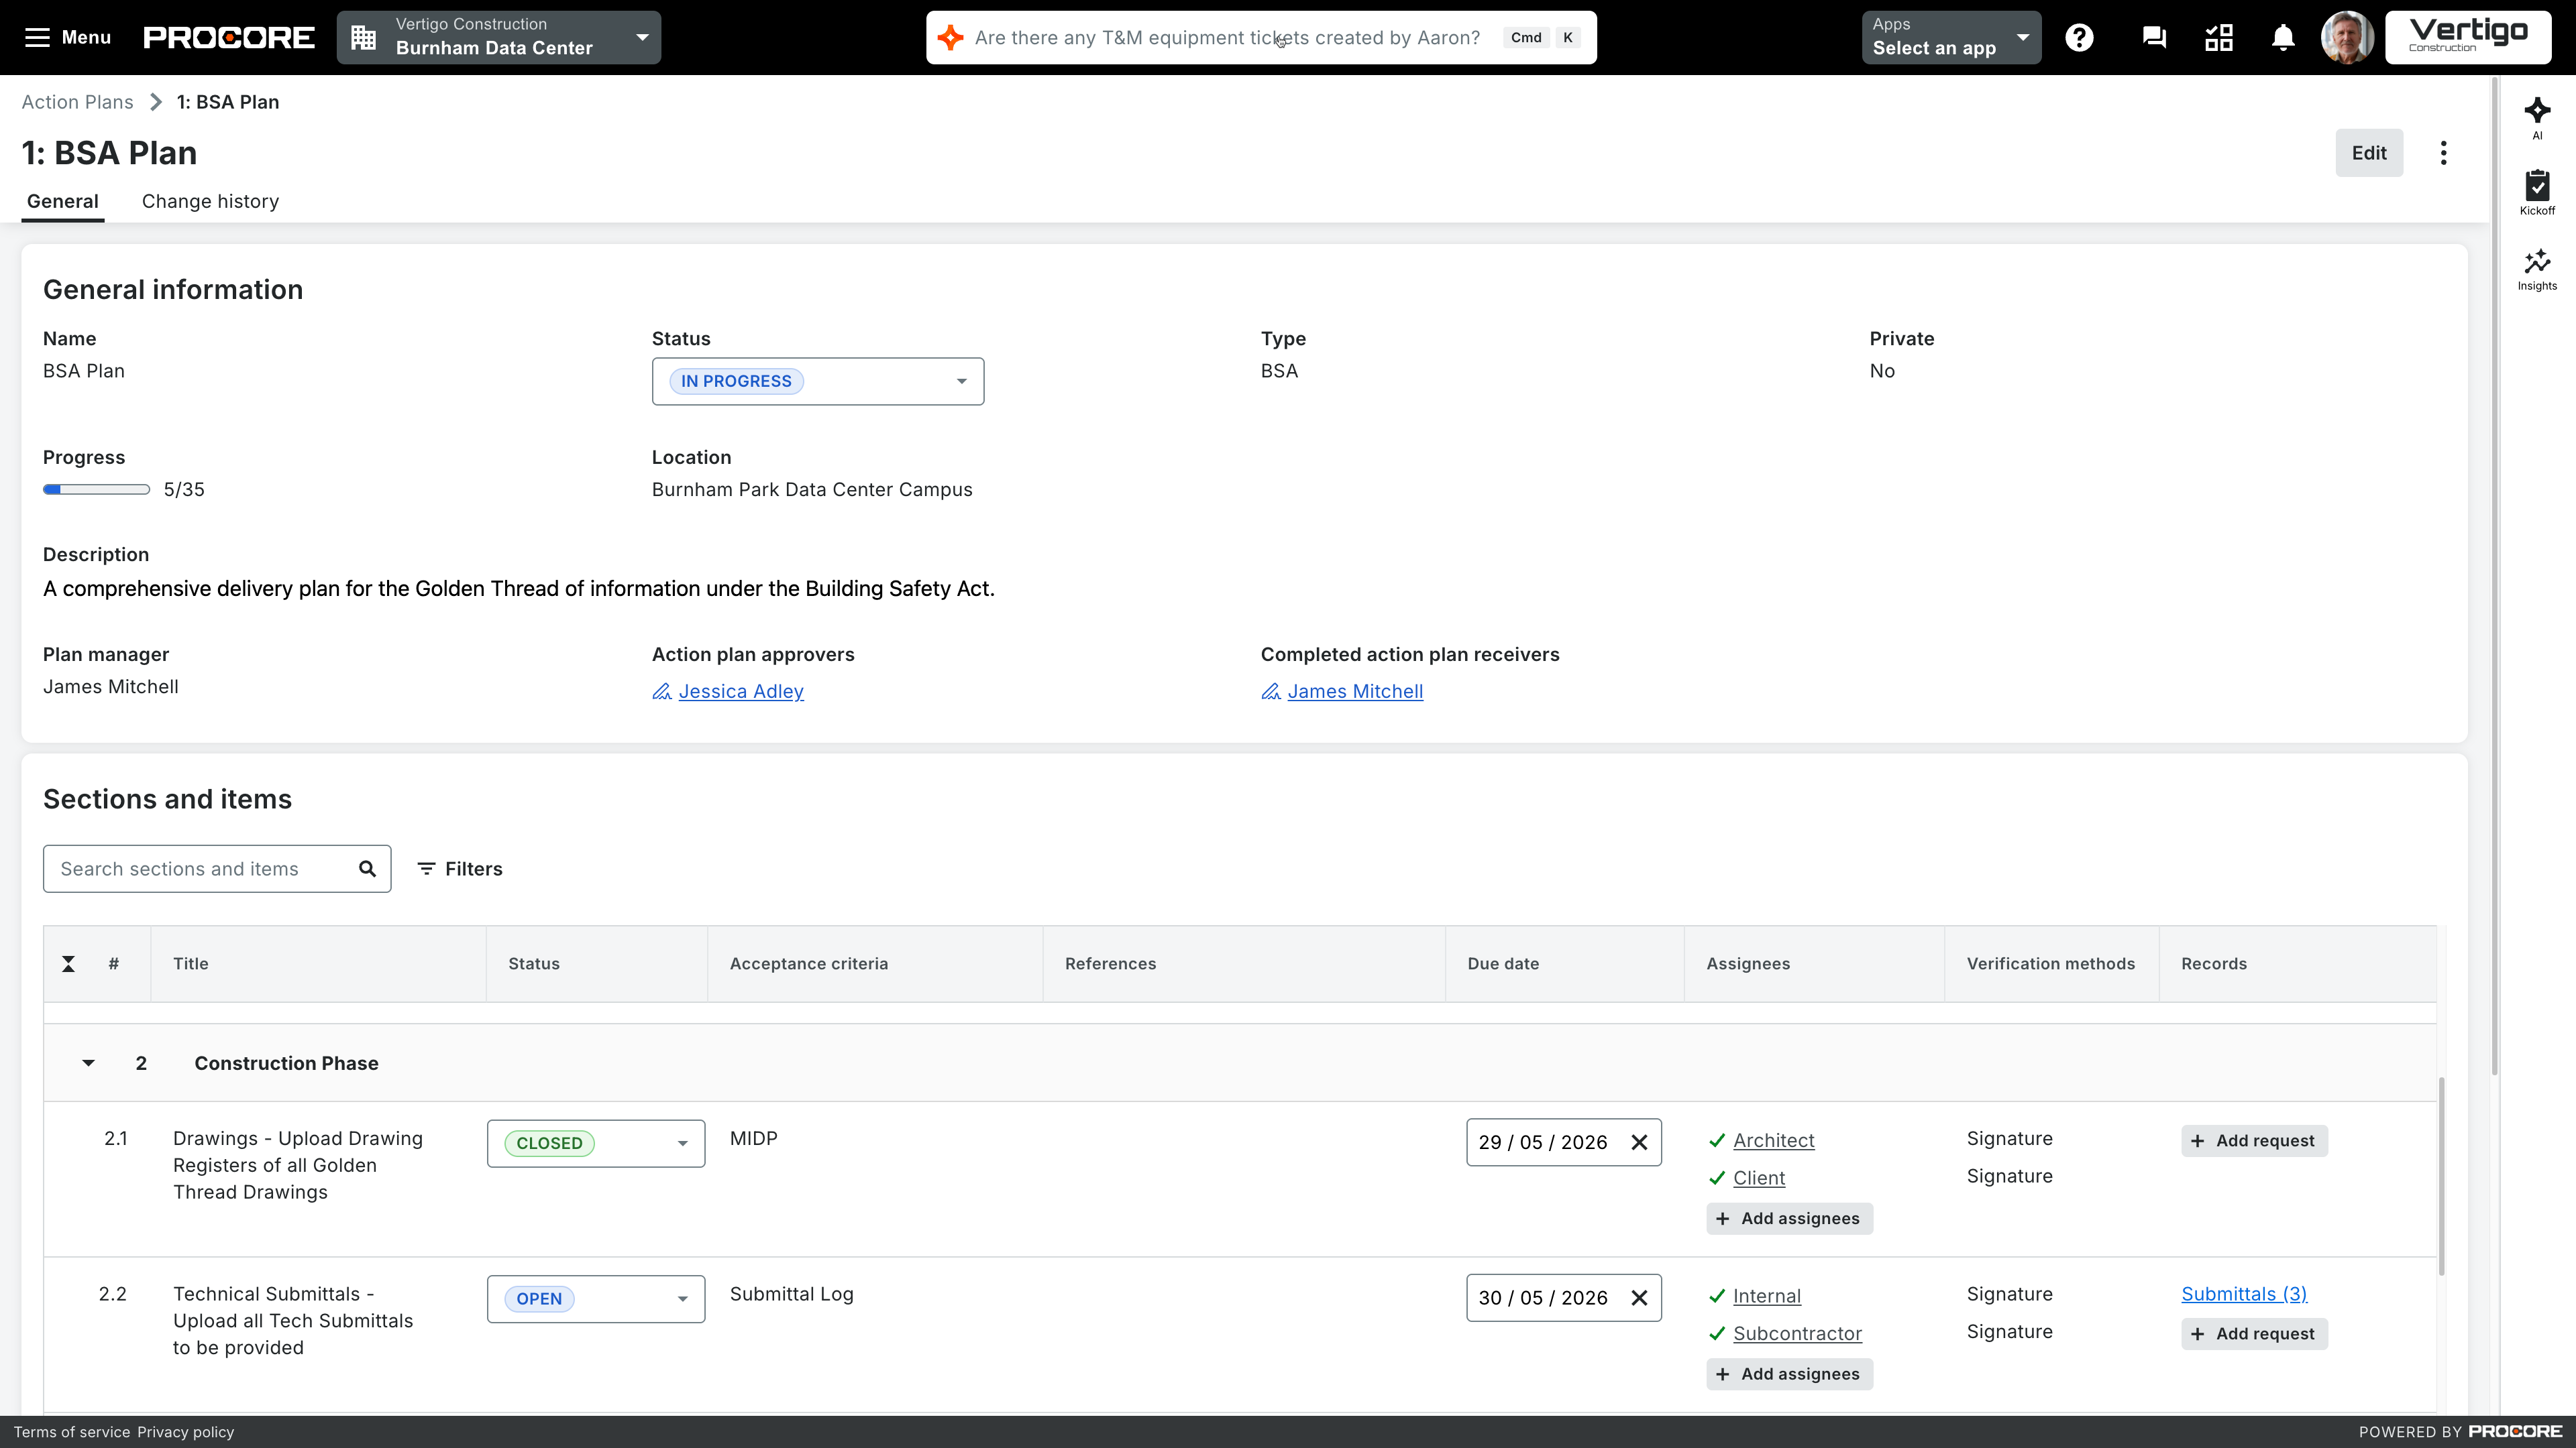Open the AI assistant side panel icon
Screen dimensions: 2576x1448
pos(2537,118)
